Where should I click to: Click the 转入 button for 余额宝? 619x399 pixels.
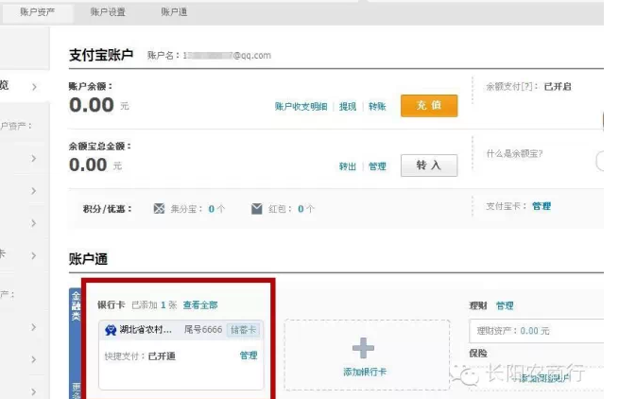(x=429, y=165)
